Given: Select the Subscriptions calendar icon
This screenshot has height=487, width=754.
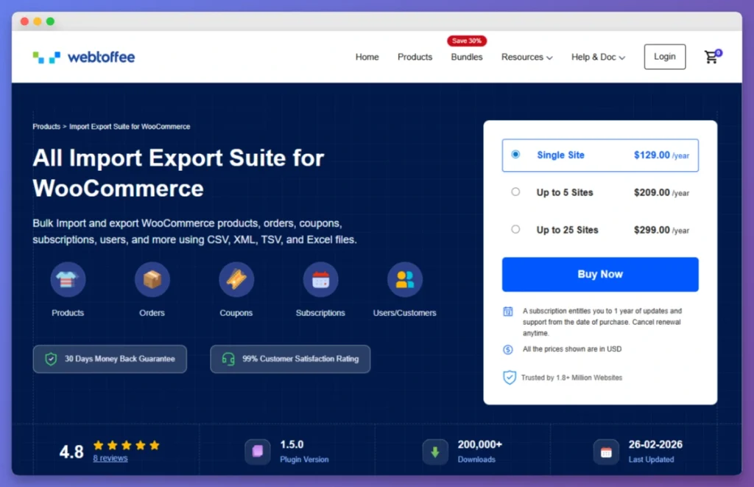Looking at the screenshot, I should 320,280.
